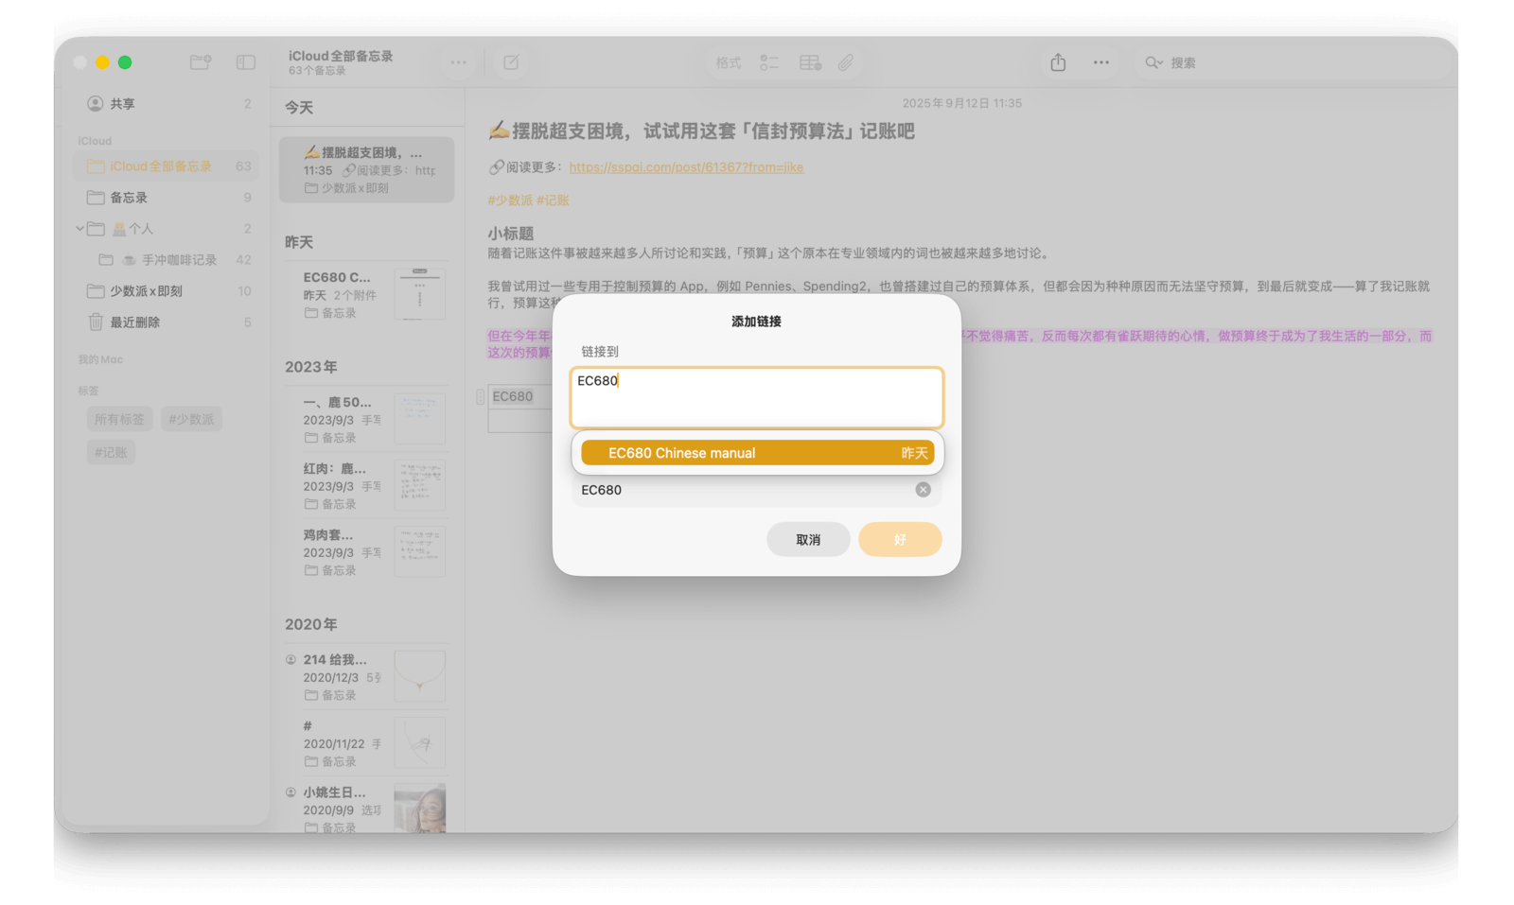This screenshot has height=905, width=1514.
Task: Choose the EC680 Chinese manual suggestion
Action: click(757, 453)
